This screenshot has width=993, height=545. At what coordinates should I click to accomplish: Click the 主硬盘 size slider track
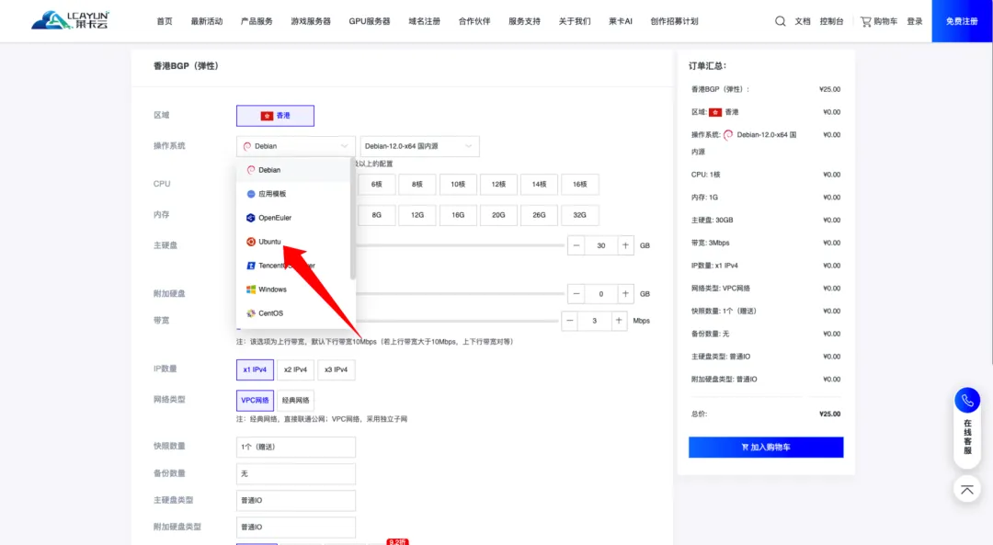point(460,245)
